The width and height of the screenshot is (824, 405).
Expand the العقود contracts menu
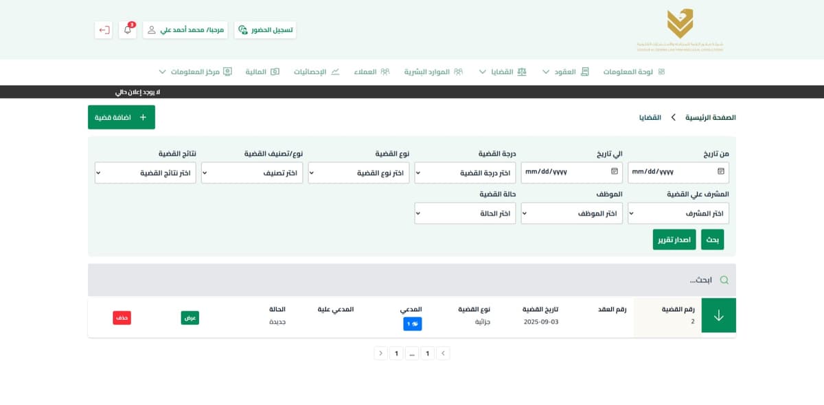(566, 72)
